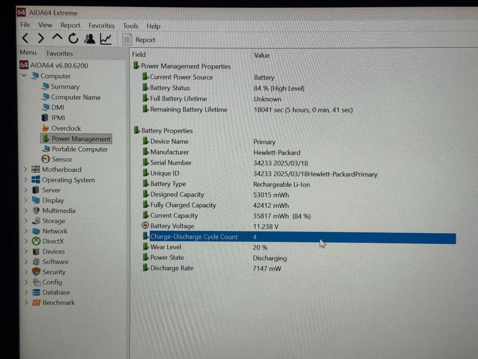Select the Database icon in the tree
Image resolution: width=478 pixels, height=359 pixels.
pos(36,292)
